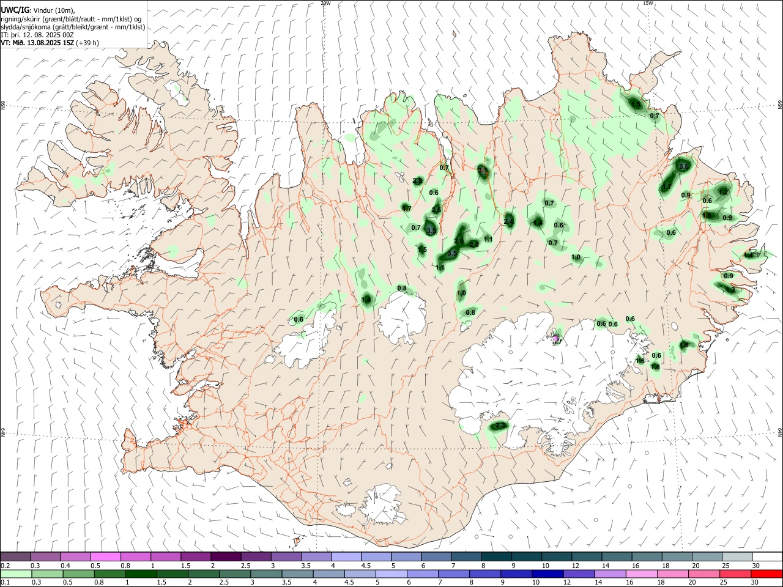This screenshot has height=587, width=783.
Task: Click the 0.1 label in bottom legend row
Action: (x=5, y=583)
